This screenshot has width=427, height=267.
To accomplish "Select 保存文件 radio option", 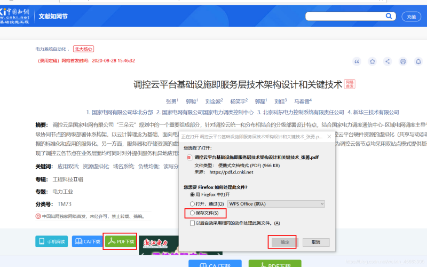I will point(192,213).
